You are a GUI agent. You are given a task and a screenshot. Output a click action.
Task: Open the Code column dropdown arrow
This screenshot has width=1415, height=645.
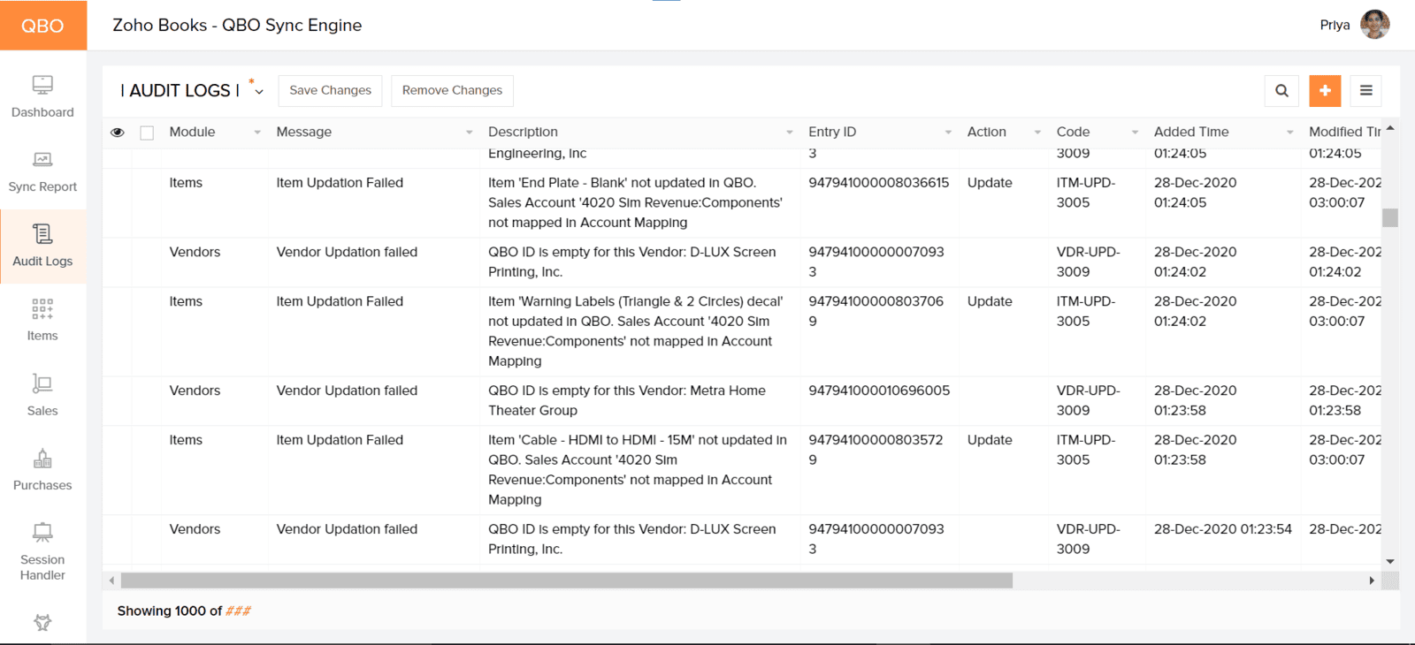click(x=1135, y=133)
